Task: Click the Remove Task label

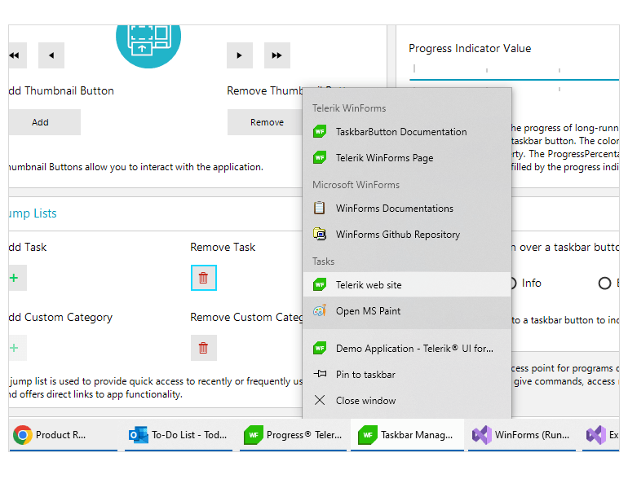Action: [223, 248]
